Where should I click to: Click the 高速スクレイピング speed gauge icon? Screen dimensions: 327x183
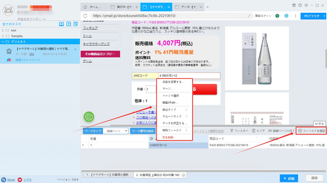(9, 60)
